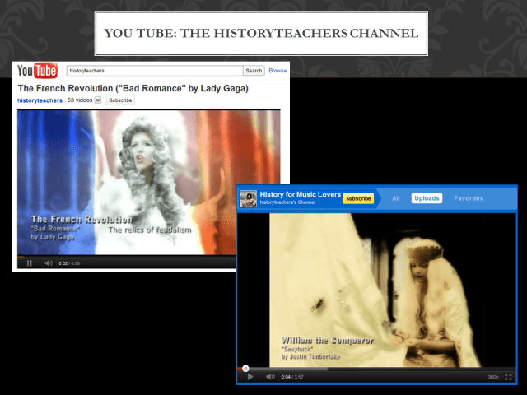527x395 pixels.
Task: Pause the French Revolution video
Action: (x=29, y=263)
